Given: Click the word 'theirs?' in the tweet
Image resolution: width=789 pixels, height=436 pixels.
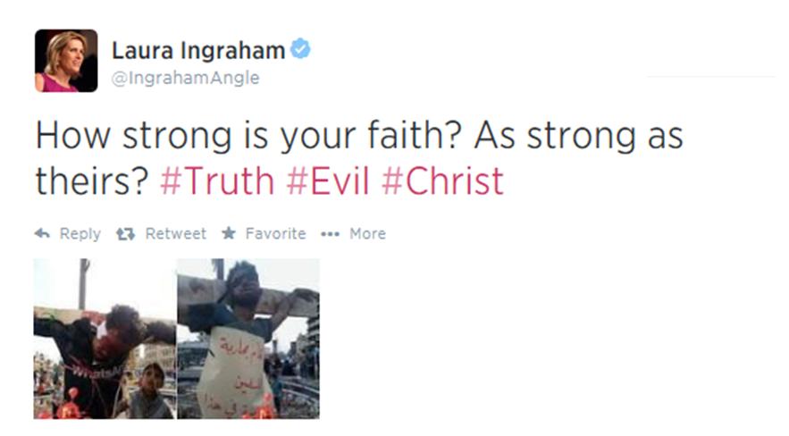Looking at the screenshot, I should click(91, 181).
